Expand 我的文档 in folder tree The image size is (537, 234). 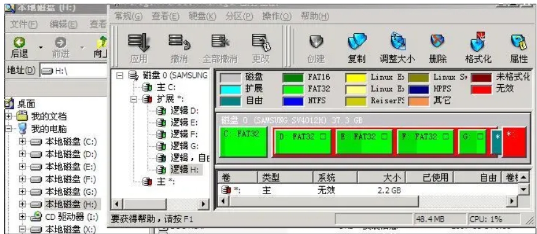(8, 116)
